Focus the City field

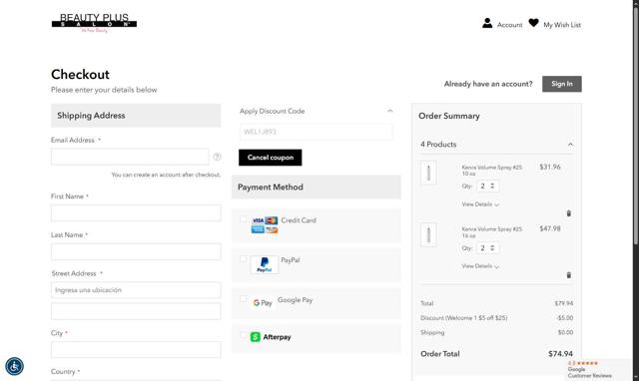click(x=136, y=350)
